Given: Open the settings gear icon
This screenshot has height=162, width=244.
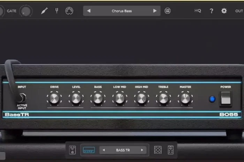Looking at the screenshot, I should (x=224, y=11).
